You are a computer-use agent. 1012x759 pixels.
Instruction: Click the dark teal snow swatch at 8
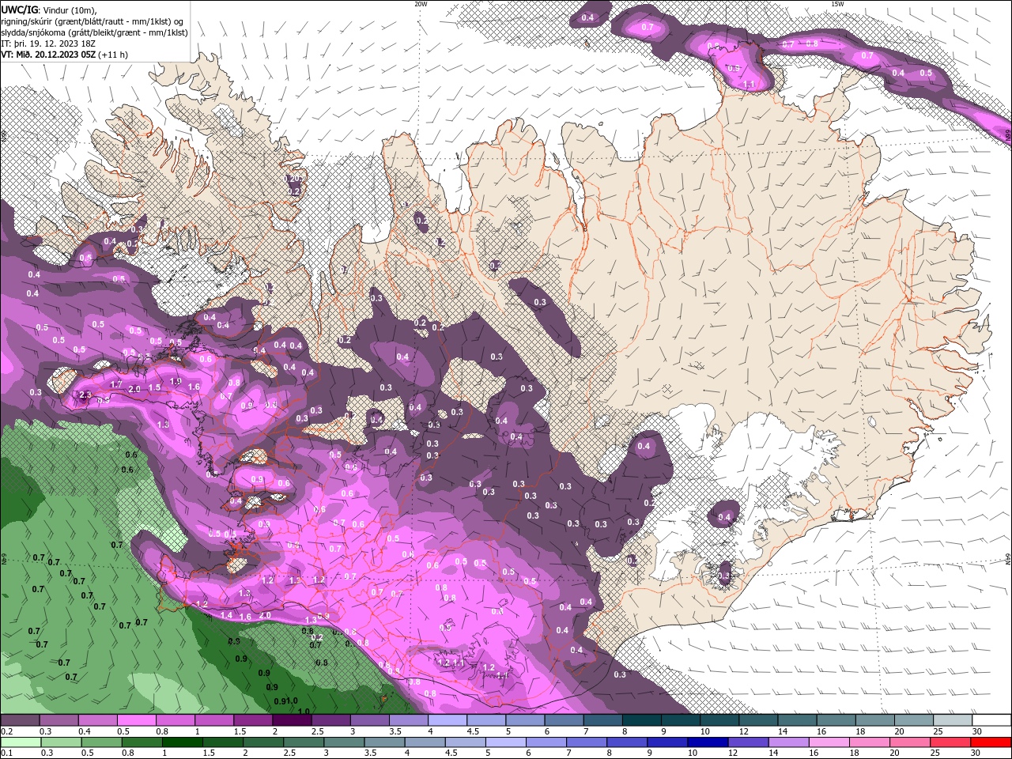tap(642, 721)
